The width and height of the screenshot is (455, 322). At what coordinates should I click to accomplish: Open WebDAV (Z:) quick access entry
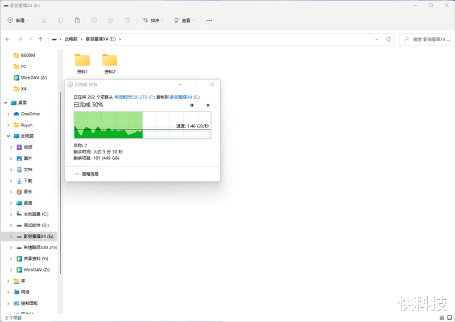(30, 77)
